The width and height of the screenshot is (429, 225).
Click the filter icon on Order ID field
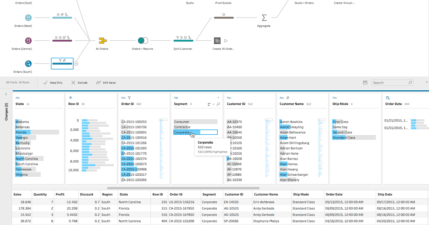pos(129,97)
